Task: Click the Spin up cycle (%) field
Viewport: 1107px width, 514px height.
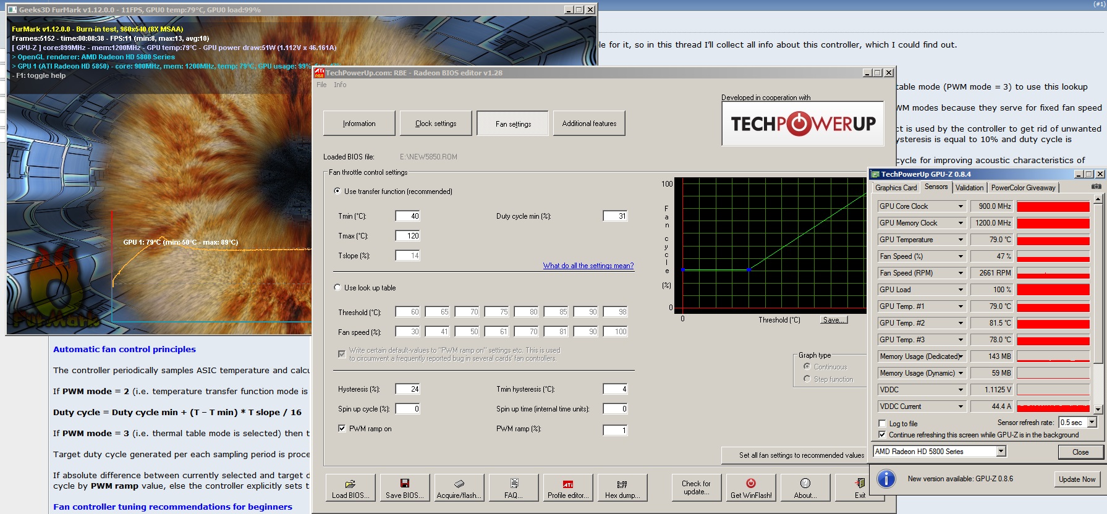Action: point(408,409)
